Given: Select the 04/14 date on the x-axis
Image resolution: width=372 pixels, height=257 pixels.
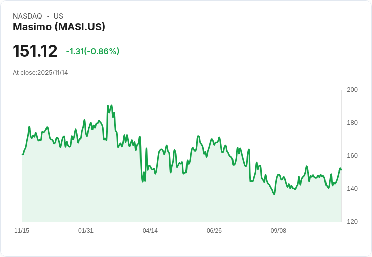Looking at the screenshot, I should (x=150, y=231).
